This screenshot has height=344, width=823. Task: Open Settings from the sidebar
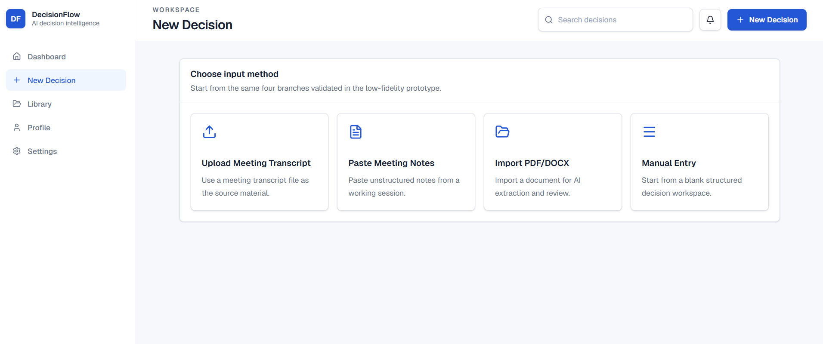(x=66, y=151)
